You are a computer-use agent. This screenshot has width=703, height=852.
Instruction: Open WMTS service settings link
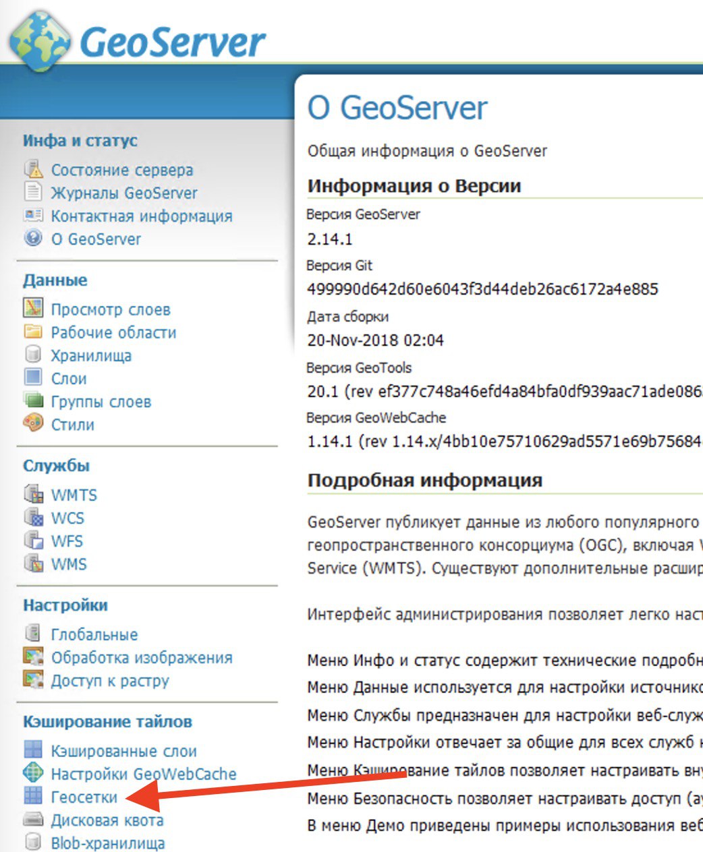74,495
